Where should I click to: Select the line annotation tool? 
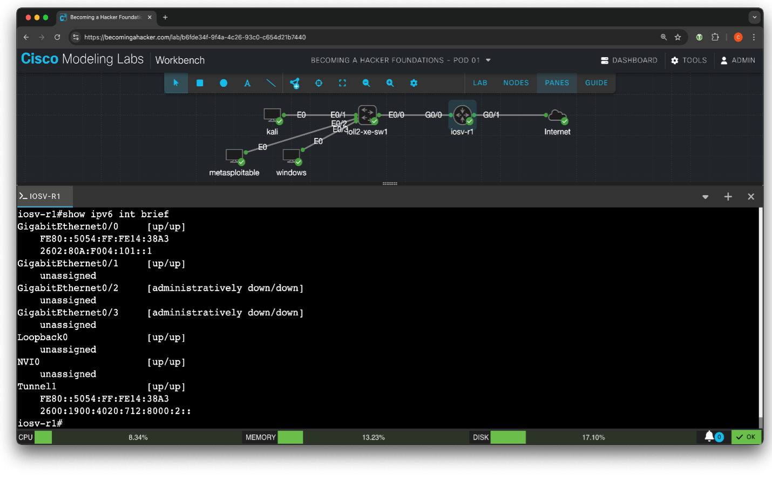[x=271, y=83]
